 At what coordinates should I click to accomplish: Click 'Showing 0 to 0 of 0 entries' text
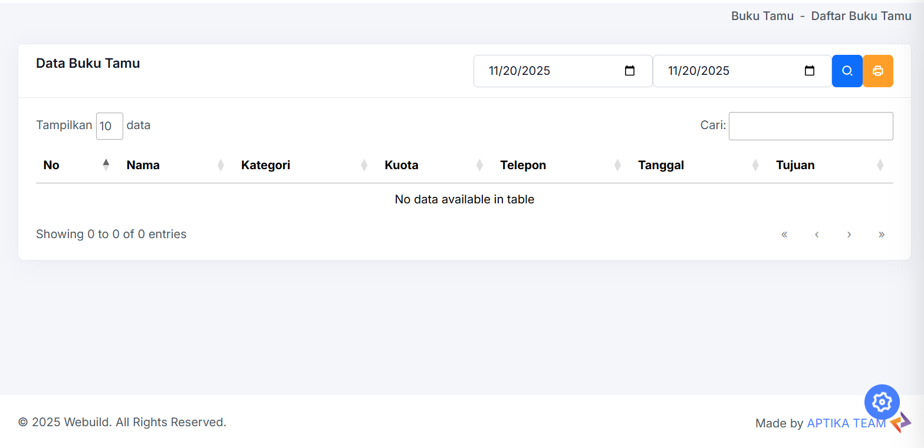[111, 234]
